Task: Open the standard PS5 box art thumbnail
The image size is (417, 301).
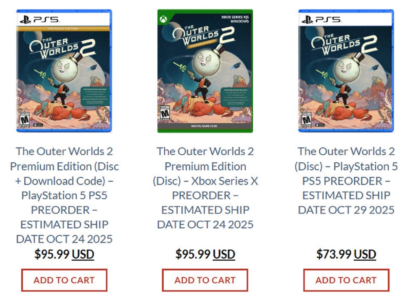Action: pos(346,71)
